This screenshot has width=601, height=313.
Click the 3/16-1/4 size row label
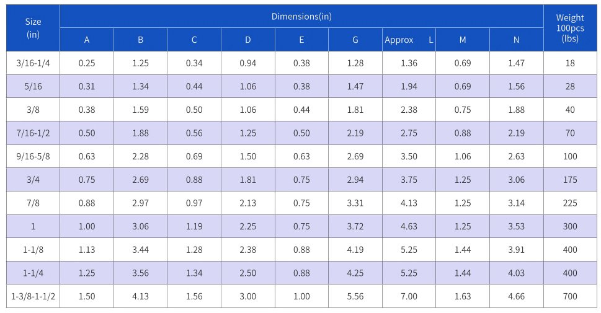point(33,63)
